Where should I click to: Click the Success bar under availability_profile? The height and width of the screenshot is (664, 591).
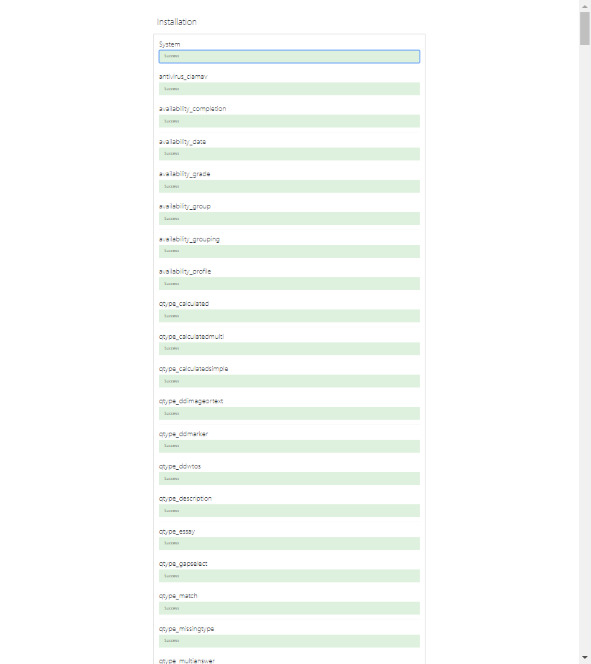[289, 284]
